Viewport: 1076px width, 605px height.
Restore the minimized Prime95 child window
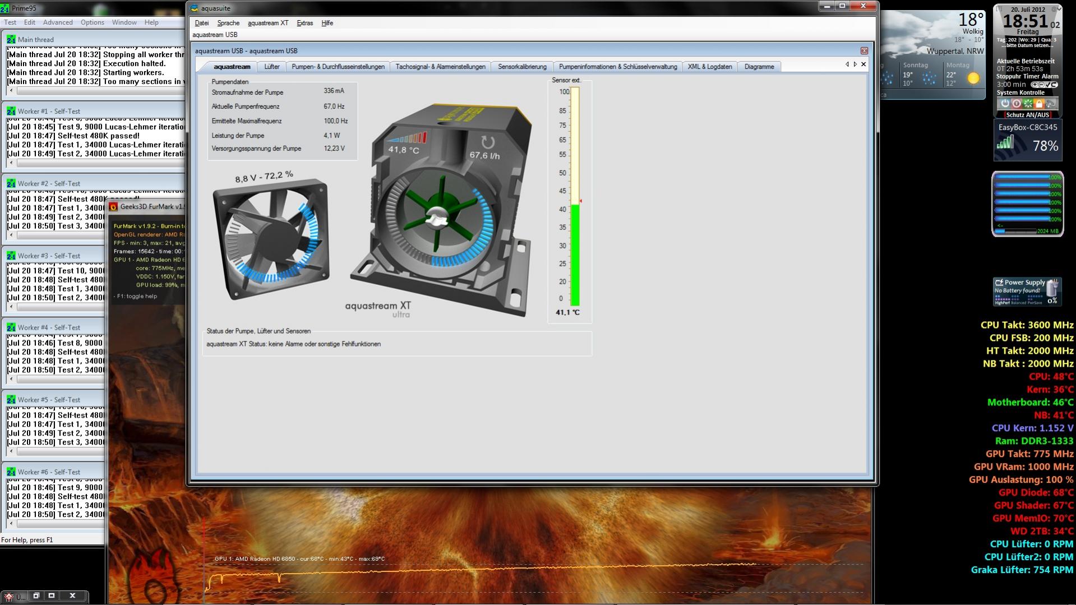click(36, 595)
